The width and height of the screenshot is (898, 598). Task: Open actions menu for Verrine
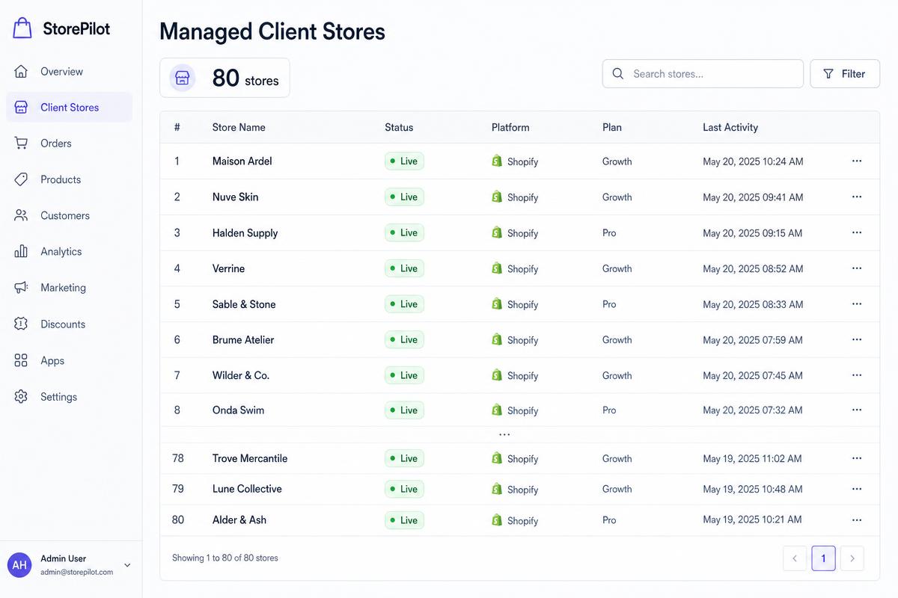tap(857, 268)
